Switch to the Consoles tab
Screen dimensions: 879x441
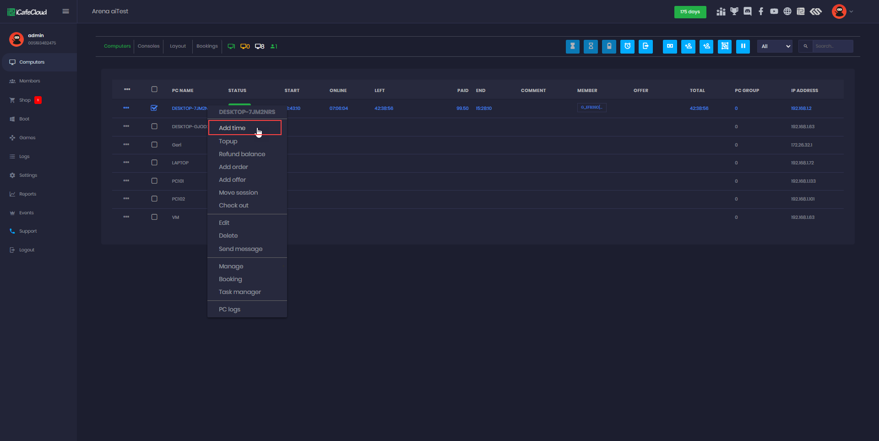(x=148, y=46)
